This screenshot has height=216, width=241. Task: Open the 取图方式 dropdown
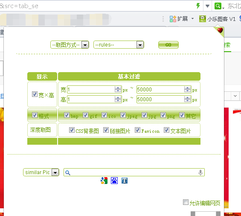[70, 45]
